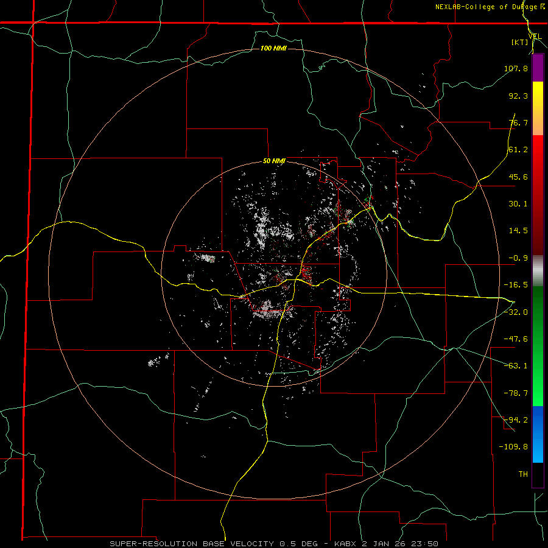Click the 92.3 legend value
This screenshot has height=548, width=548.
518,96
